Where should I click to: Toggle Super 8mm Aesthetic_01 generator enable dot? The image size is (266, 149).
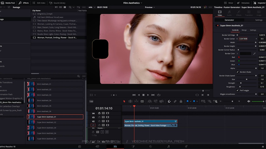pyautogui.click(x=218, y=26)
